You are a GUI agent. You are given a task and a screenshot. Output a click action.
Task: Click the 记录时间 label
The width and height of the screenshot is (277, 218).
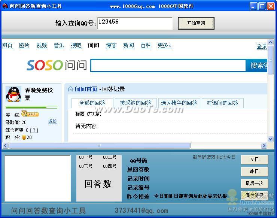coord(138,179)
